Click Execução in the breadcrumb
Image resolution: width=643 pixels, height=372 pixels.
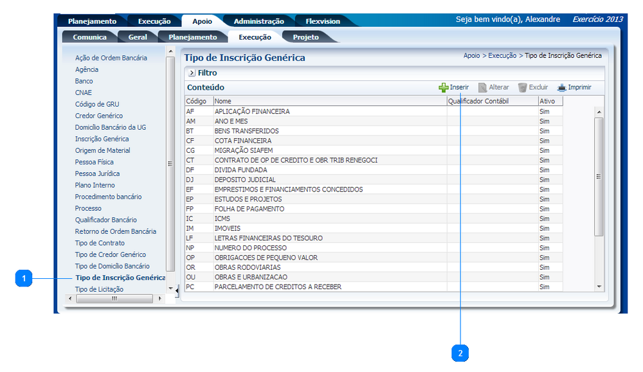[502, 56]
